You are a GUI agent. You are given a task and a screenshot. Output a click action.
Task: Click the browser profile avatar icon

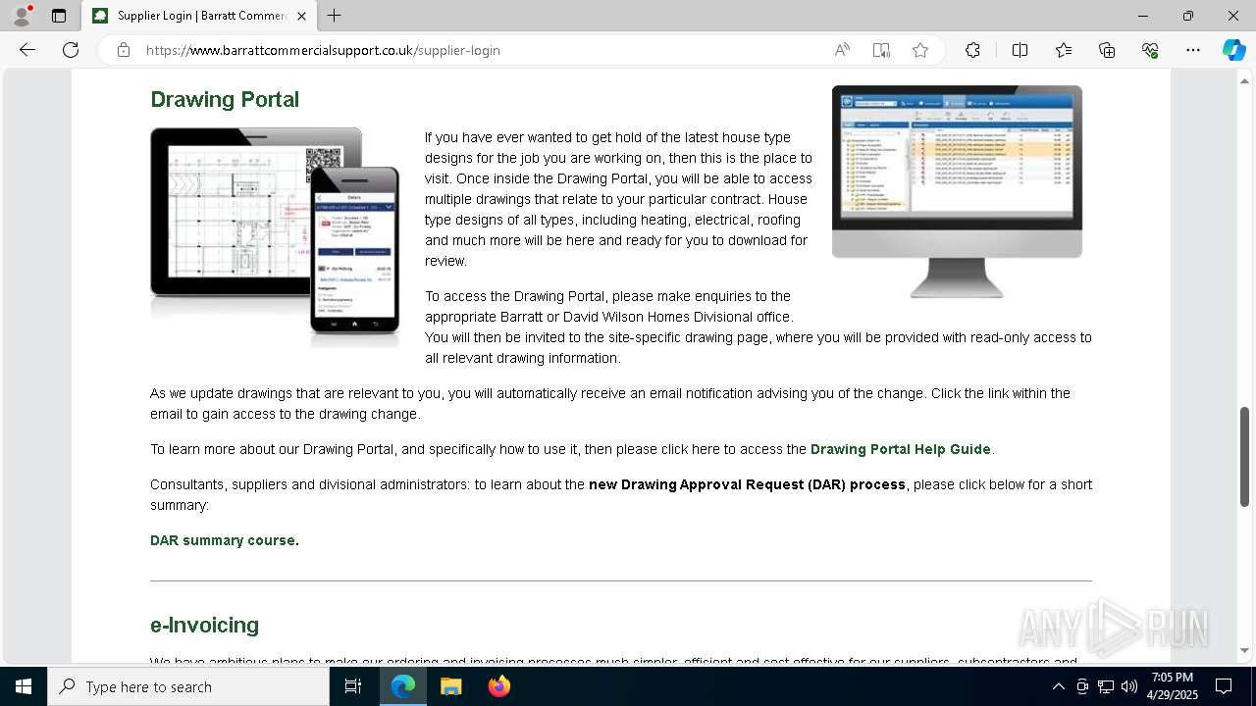click(x=22, y=16)
